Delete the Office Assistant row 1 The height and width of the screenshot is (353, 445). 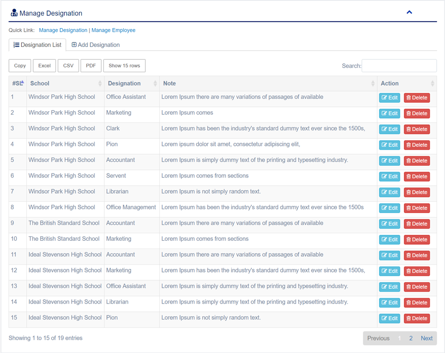(417, 97)
